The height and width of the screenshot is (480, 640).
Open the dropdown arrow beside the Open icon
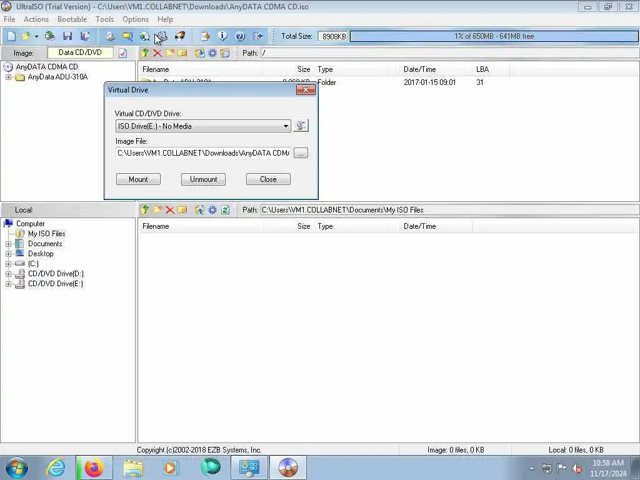[36, 36]
